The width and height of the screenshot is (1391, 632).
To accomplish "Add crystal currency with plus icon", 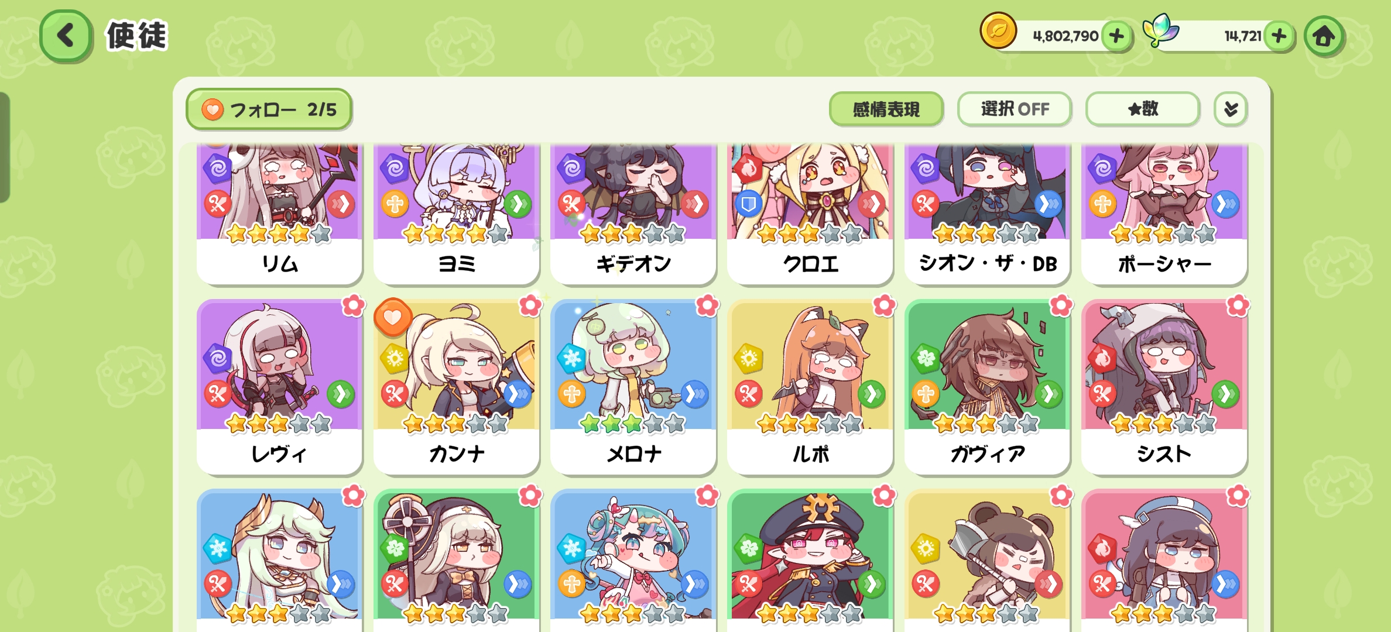I will click(x=1279, y=36).
